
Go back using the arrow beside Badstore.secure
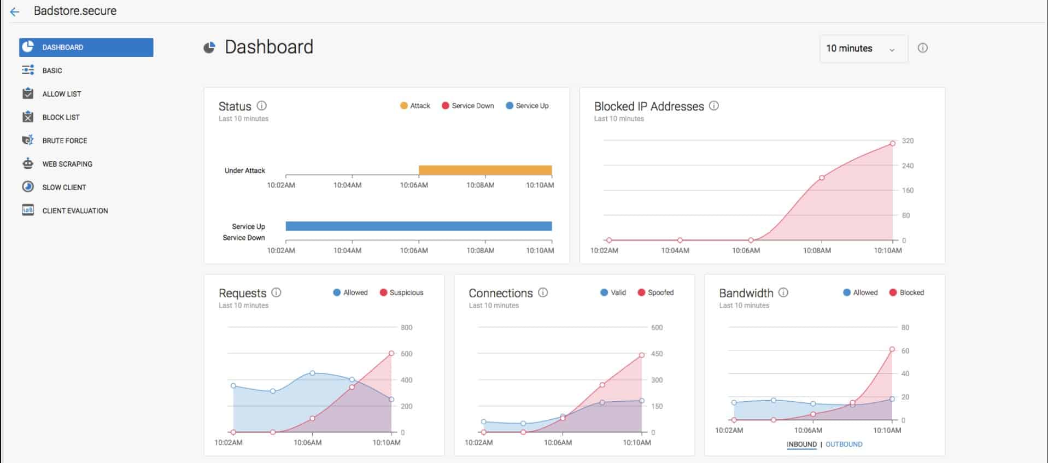pyautogui.click(x=15, y=11)
